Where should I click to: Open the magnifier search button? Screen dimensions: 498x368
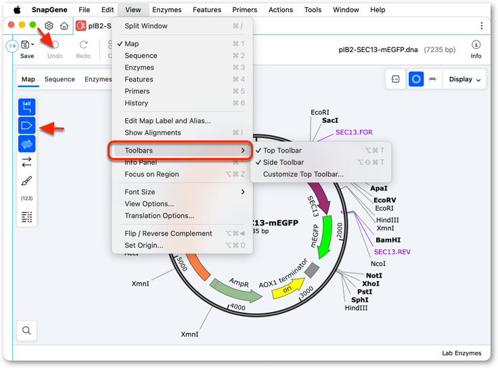(x=26, y=331)
